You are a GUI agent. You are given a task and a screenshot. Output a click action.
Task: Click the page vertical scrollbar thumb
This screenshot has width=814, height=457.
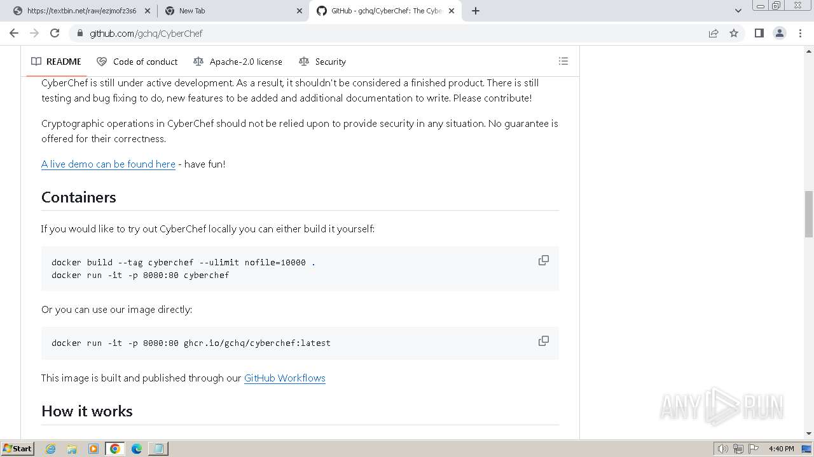(x=809, y=213)
